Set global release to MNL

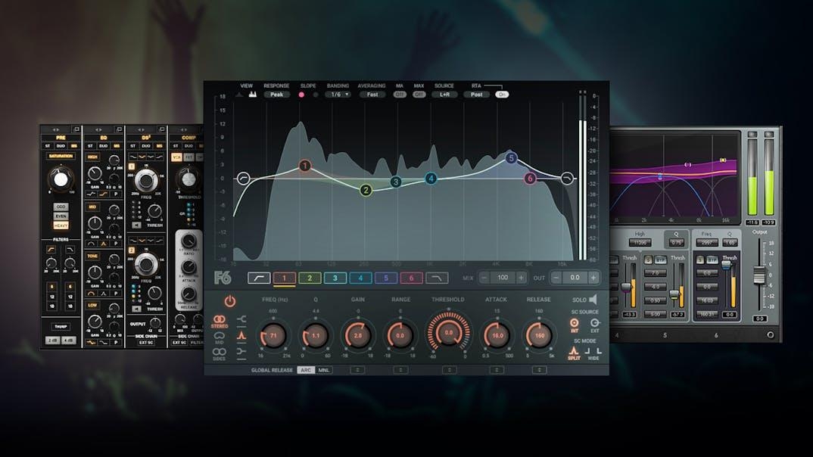click(324, 370)
